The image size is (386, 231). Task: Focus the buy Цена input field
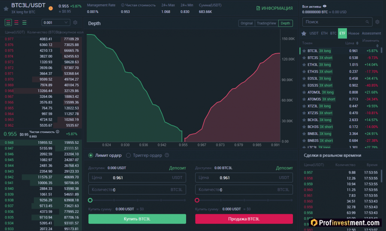coord(137,178)
